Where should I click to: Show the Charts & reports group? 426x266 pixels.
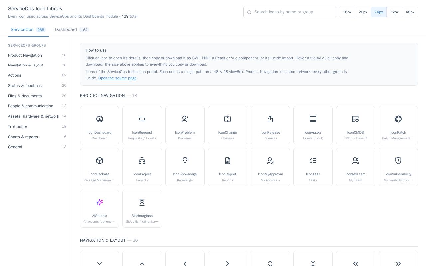pyautogui.click(x=37, y=137)
